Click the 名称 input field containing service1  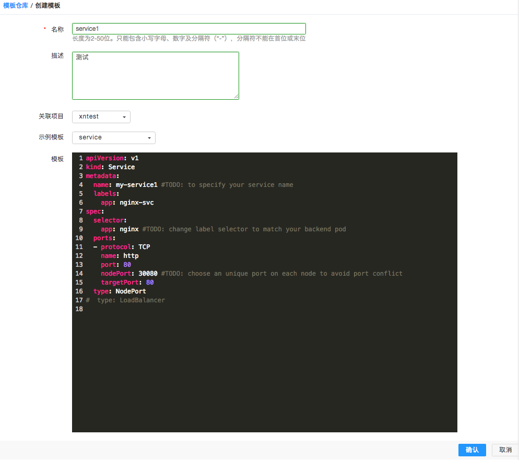click(x=188, y=29)
